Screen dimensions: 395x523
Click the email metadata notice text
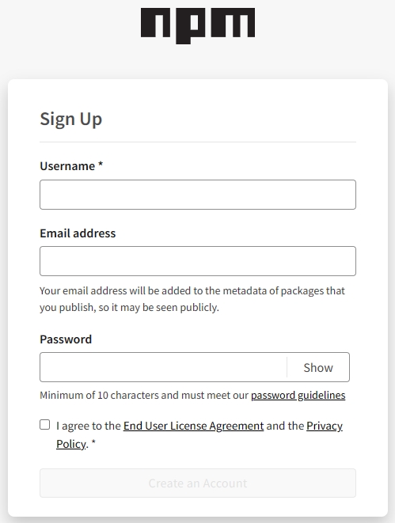tap(192, 299)
